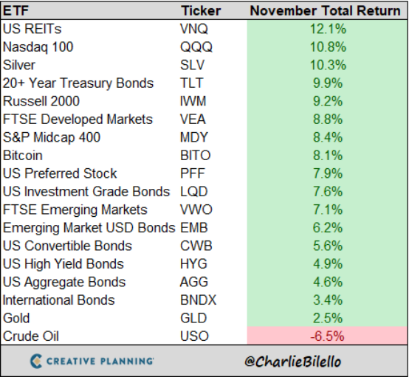Select the Crude Oil -6.5% red cell
Viewport: 409px width, 377px height.
point(327,336)
